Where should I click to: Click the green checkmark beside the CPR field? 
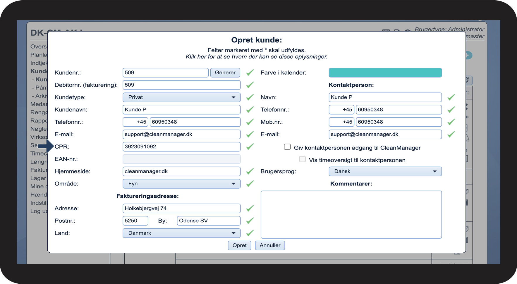pos(250,147)
